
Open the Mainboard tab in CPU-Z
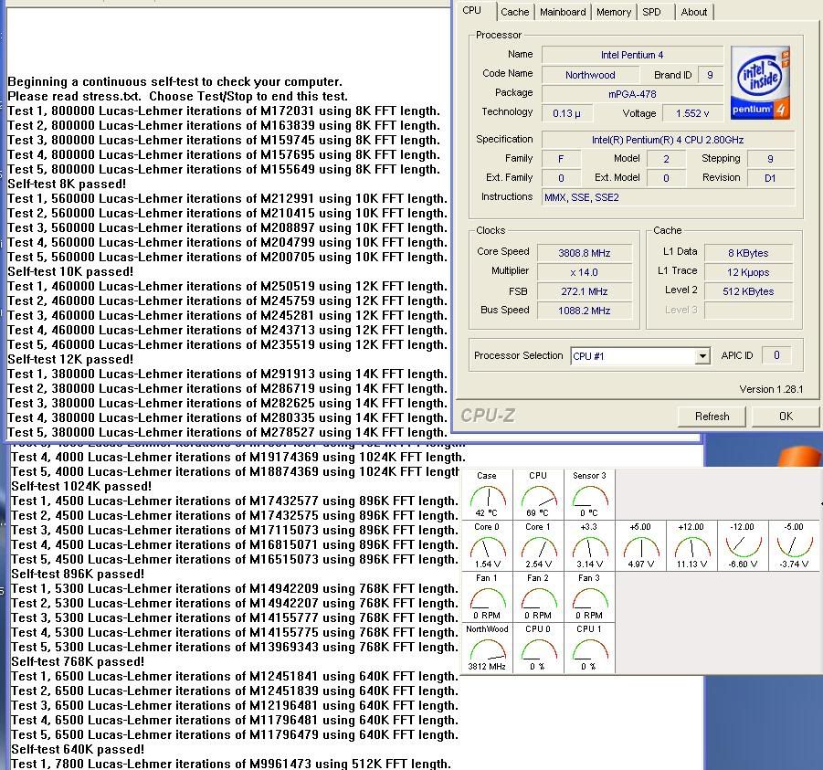point(563,12)
